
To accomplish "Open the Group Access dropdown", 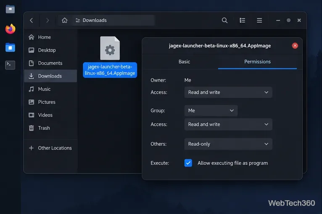I will point(228,124).
